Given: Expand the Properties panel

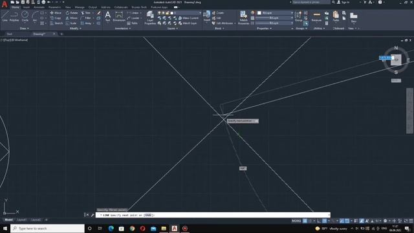Looking at the screenshot, I should click(x=264, y=28).
